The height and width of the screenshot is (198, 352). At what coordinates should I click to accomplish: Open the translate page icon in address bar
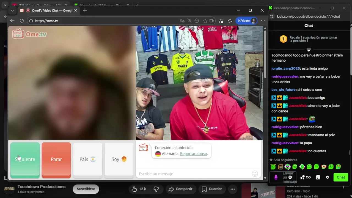182,21
